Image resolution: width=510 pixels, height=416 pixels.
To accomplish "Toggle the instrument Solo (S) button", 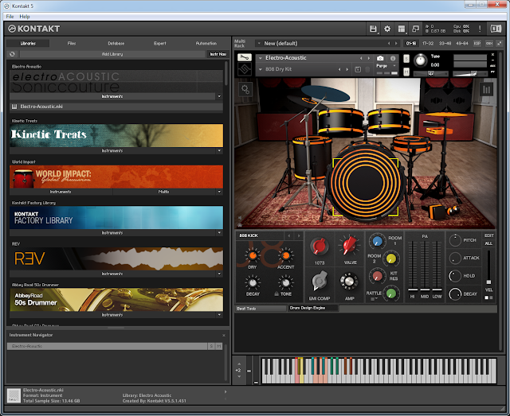I will (x=407, y=58).
